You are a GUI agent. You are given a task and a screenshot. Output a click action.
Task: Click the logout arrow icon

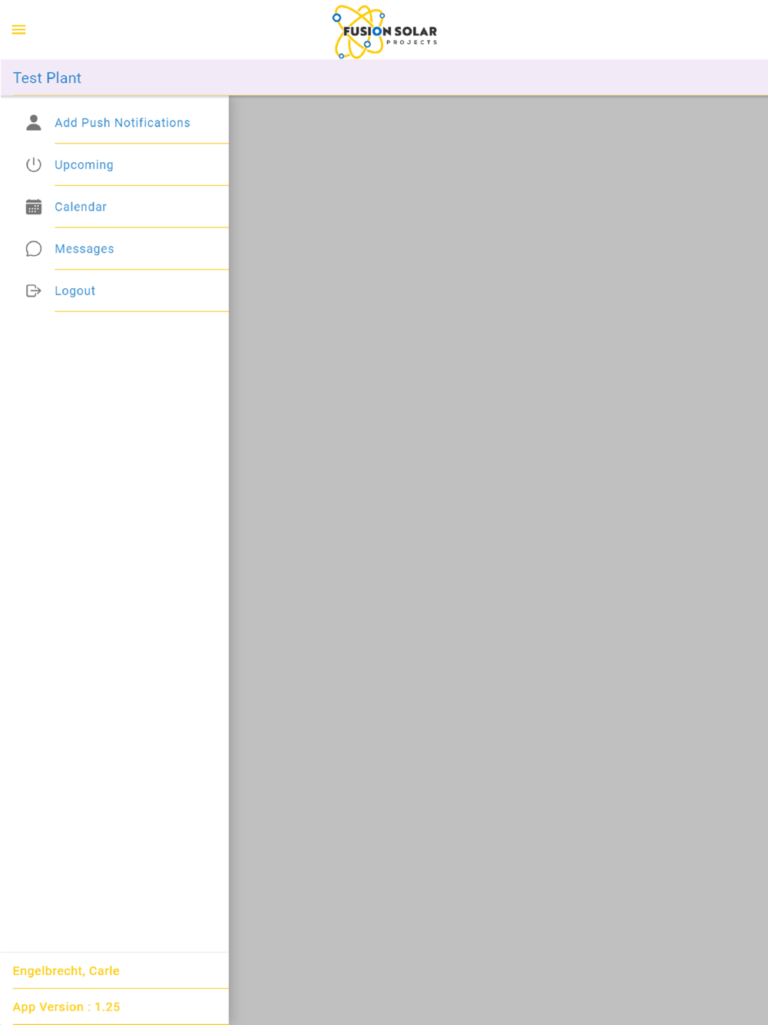(x=34, y=290)
